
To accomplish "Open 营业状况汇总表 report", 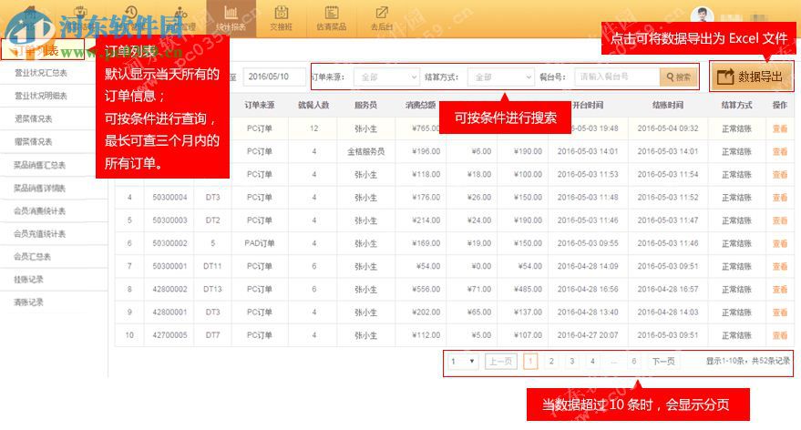I will pyautogui.click(x=41, y=73).
